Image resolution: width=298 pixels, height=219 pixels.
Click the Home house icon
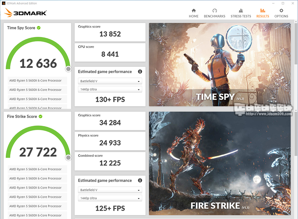[x=193, y=11]
